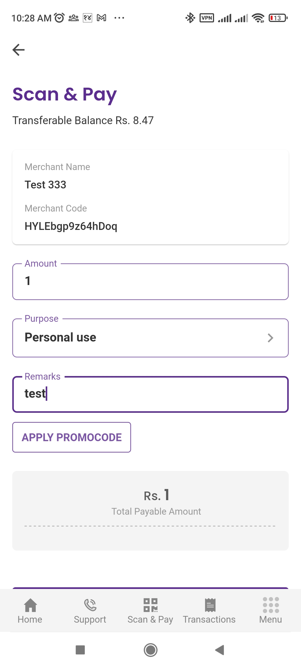Click into the Remarks text field

pyautogui.click(x=151, y=394)
